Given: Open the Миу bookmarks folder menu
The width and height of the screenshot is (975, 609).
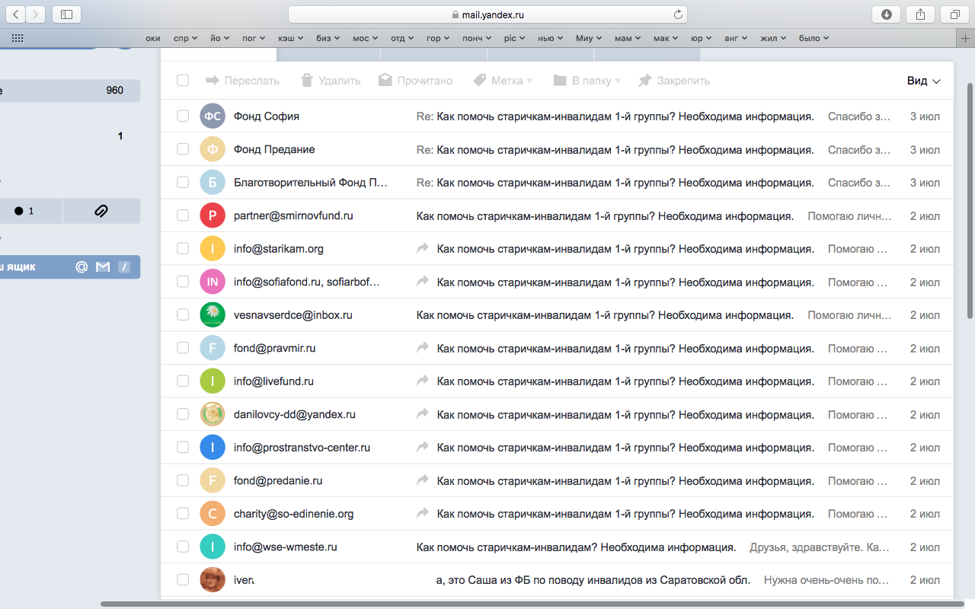Looking at the screenshot, I should click(589, 38).
